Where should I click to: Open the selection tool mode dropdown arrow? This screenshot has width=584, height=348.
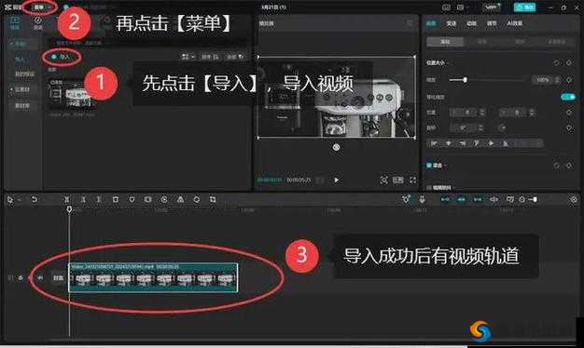(x=19, y=200)
